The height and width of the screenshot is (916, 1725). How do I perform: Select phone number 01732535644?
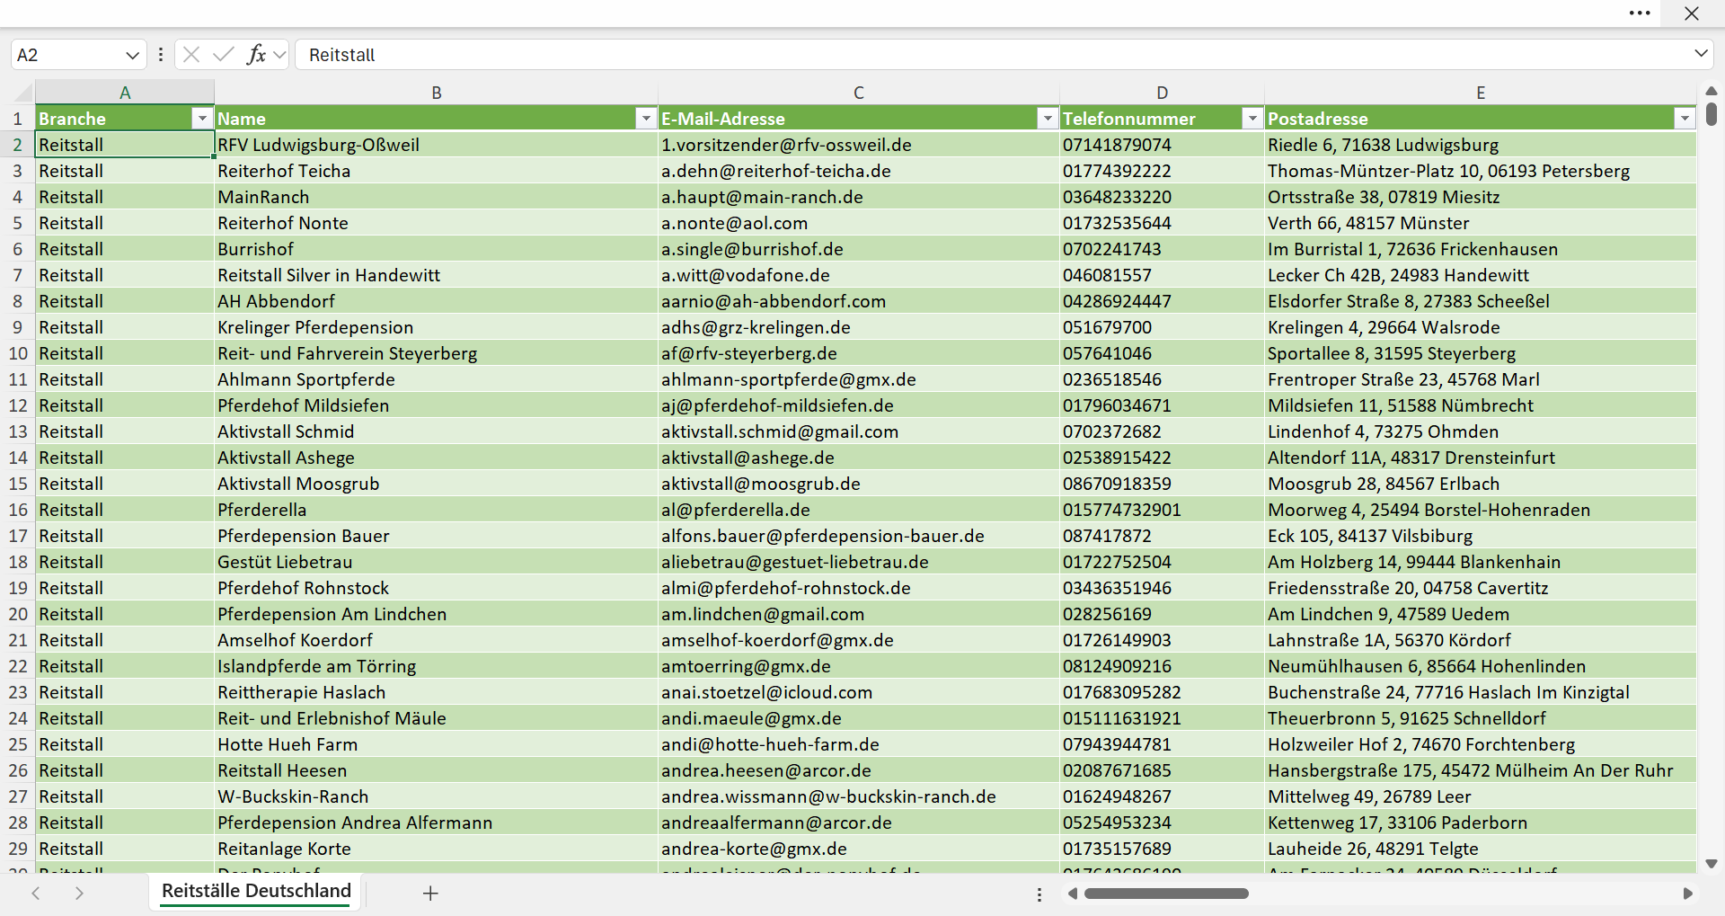pos(1163,223)
